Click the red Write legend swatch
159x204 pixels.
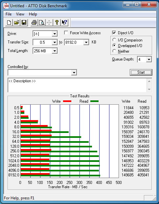[x=67, y=101]
